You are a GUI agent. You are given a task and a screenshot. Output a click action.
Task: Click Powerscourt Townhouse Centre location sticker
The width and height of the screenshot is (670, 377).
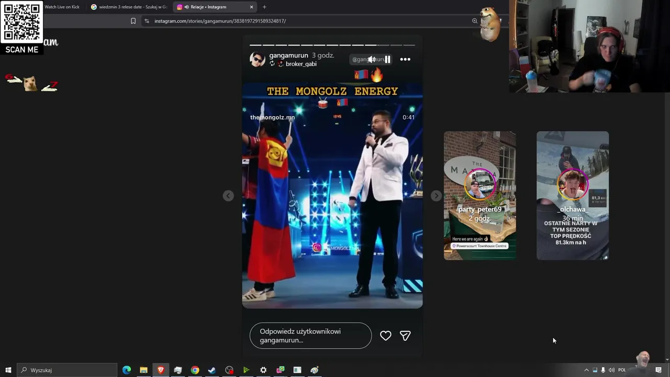479,246
